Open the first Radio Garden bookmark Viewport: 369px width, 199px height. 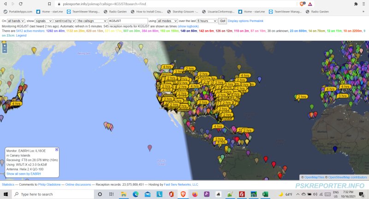pos(115,11)
